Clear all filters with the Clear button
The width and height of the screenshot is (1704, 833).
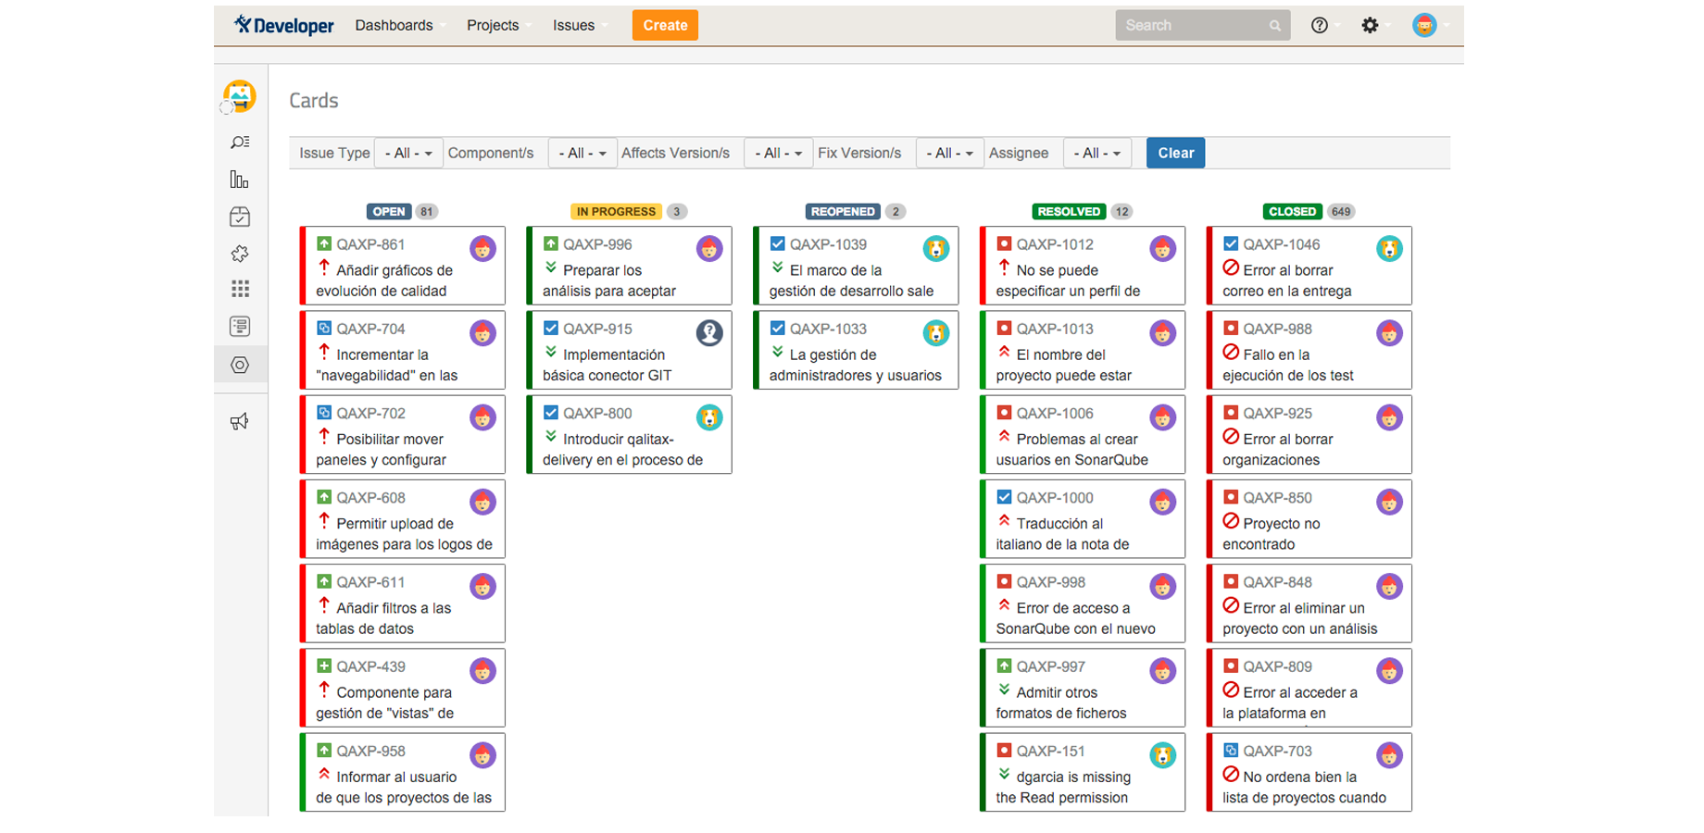point(1175,153)
